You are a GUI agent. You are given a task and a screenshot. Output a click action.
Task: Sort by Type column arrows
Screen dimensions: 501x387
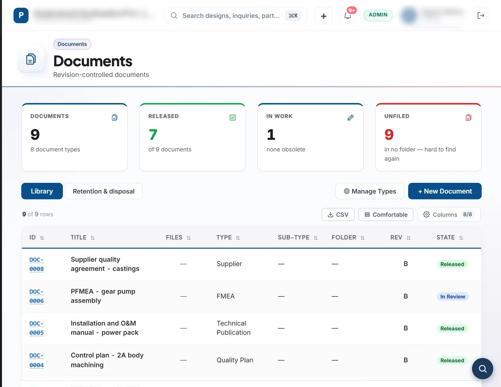[238, 238]
